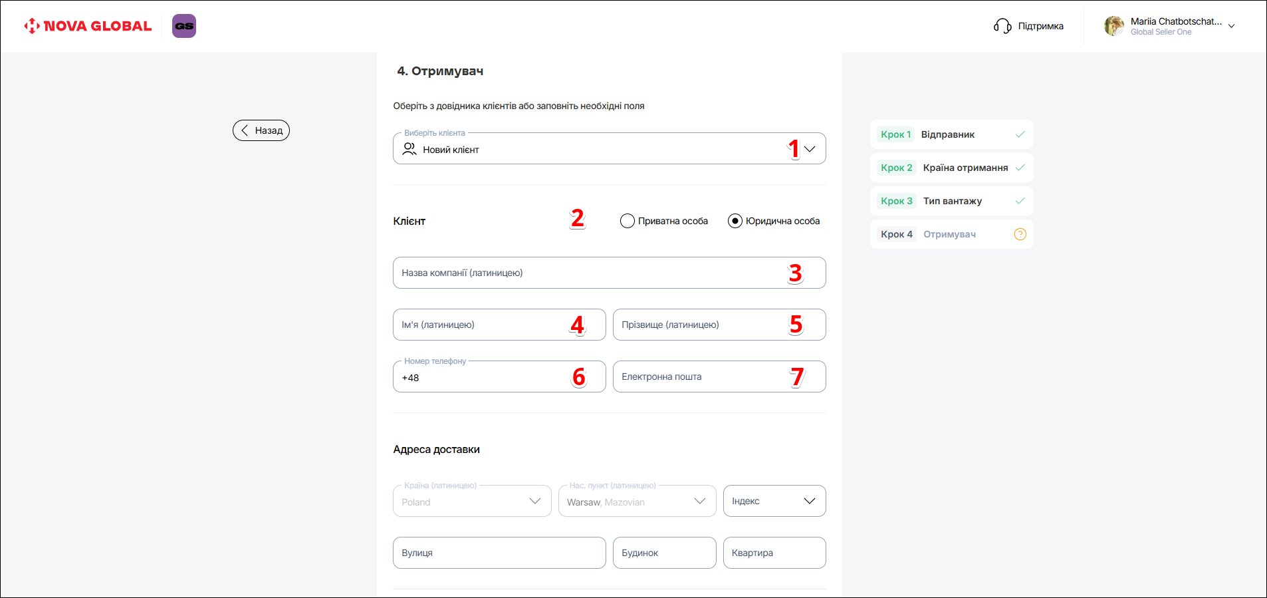Click the Nova Global logo
The height and width of the screenshot is (598, 1267).
click(x=88, y=26)
